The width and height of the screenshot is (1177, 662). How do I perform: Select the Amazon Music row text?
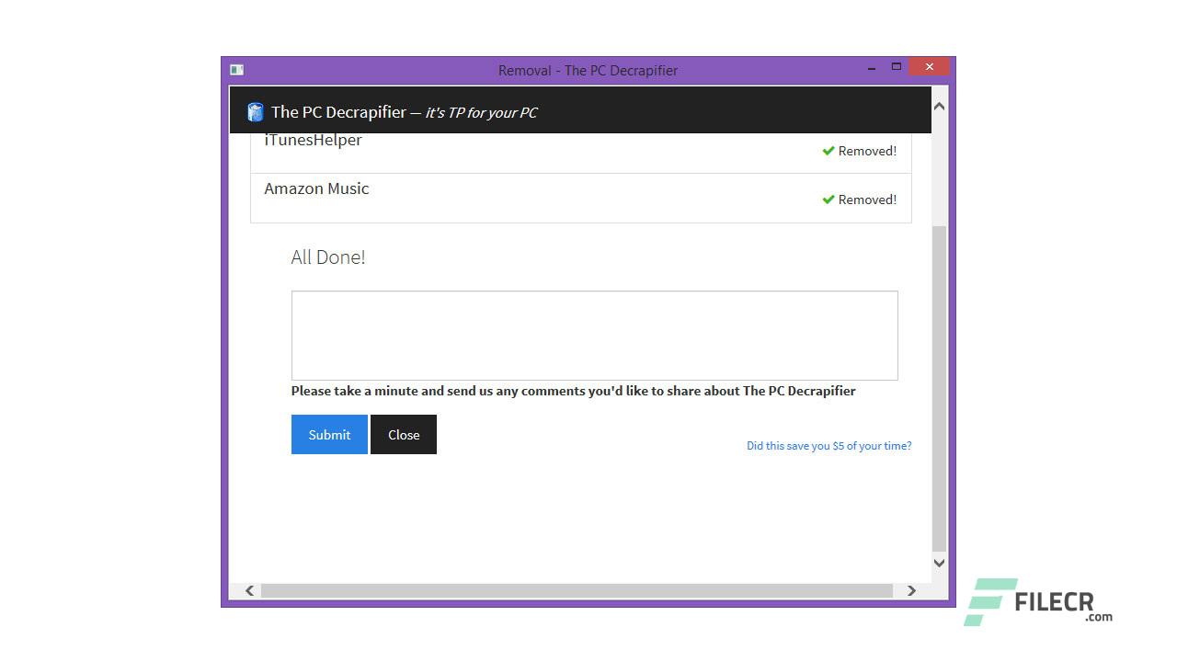[x=316, y=188]
